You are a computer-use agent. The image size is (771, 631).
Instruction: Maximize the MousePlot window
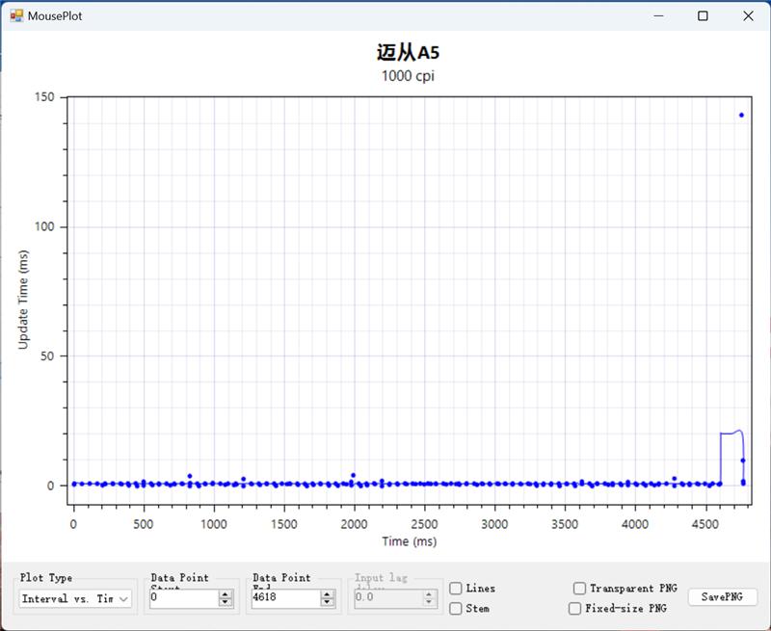704,16
